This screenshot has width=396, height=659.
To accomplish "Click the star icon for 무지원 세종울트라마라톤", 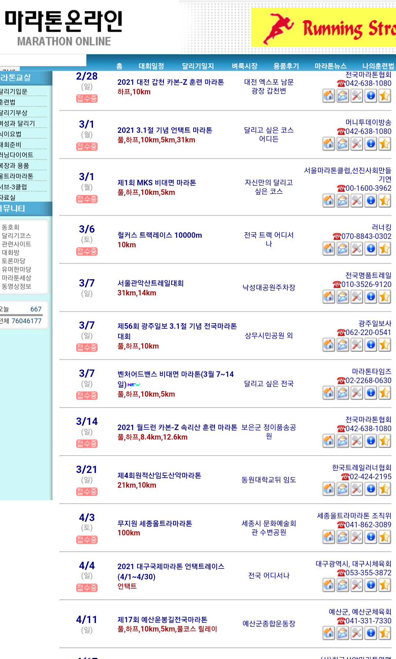I will coord(385,537).
